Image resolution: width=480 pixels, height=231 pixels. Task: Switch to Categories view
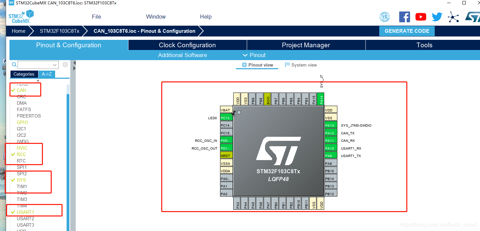pos(24,74)
